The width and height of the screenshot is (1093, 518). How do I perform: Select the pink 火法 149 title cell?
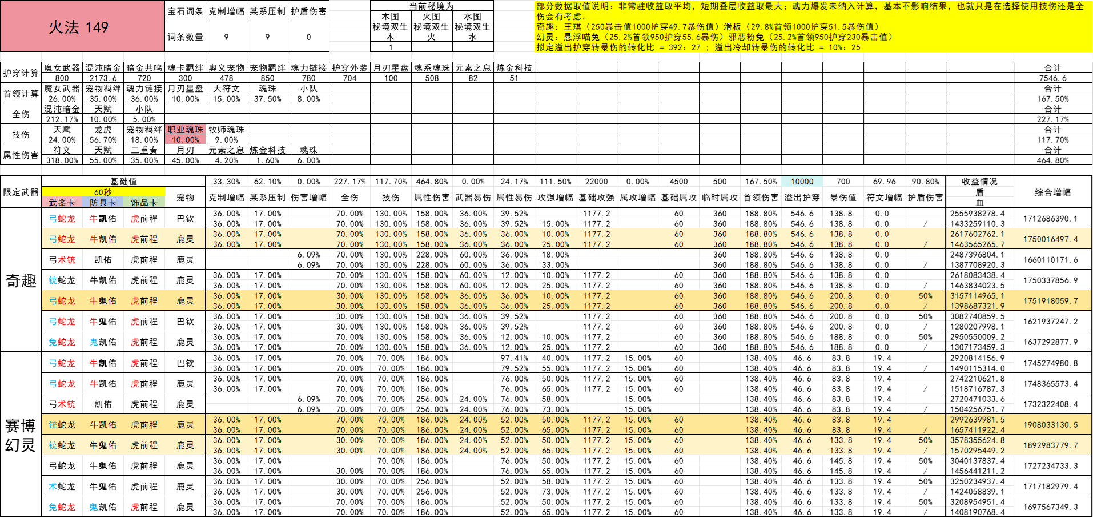[83, 26]
